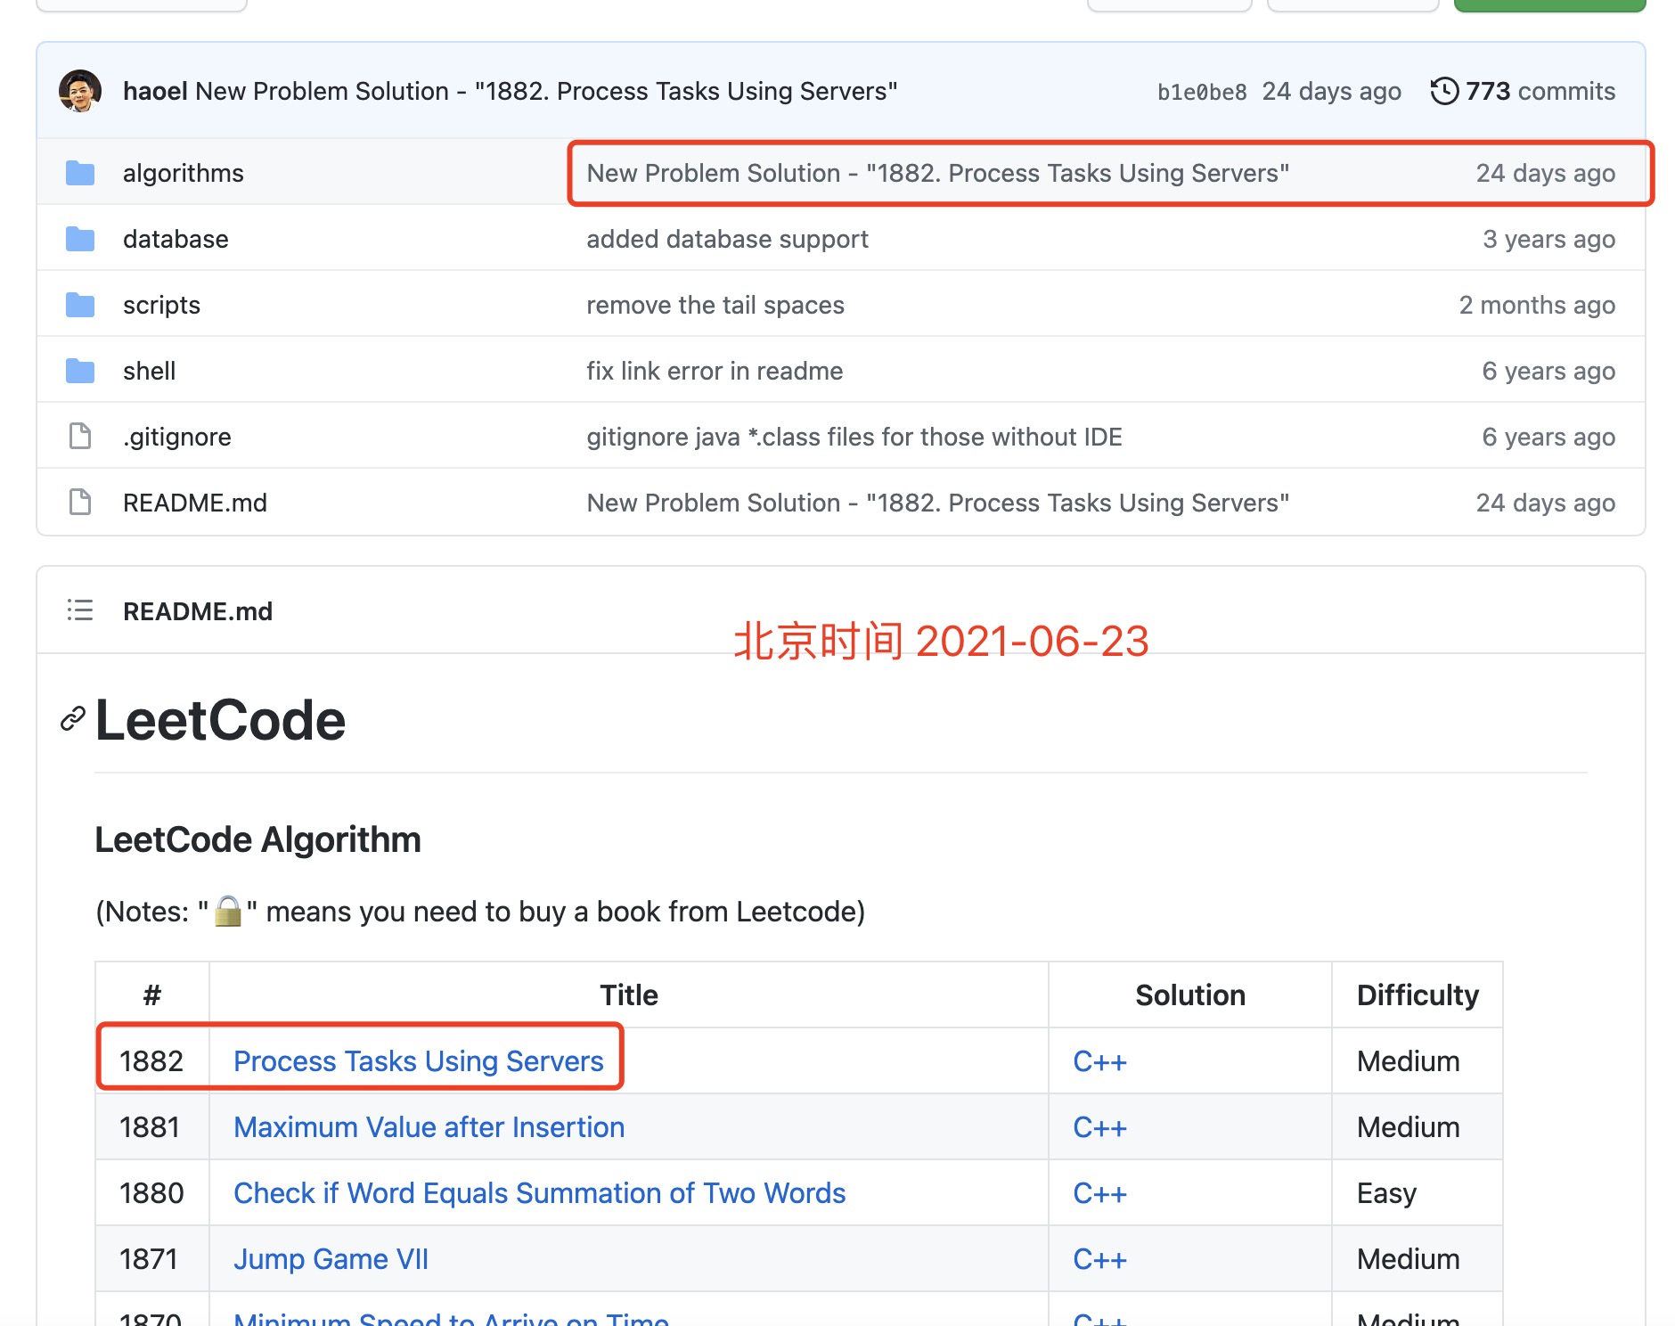Viewport: 1675px width, 1326px height.
Task: Open the scripts folder
Action: [161, 305]
